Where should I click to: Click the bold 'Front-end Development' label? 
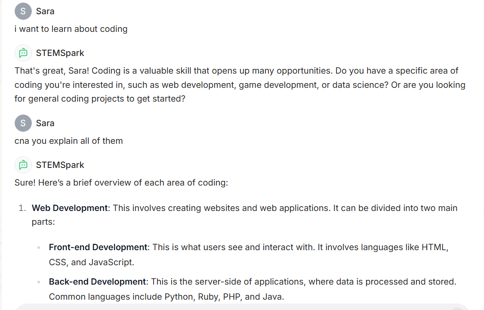(x=98, y=247)
